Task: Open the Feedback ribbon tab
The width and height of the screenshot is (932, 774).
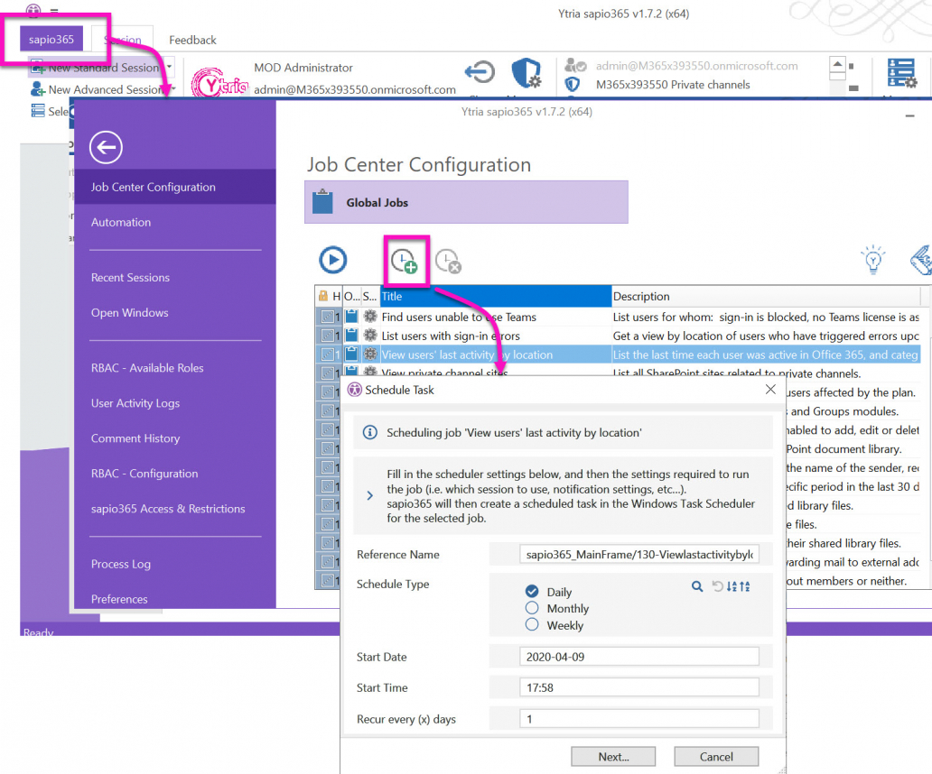Action: pos(192,40)
